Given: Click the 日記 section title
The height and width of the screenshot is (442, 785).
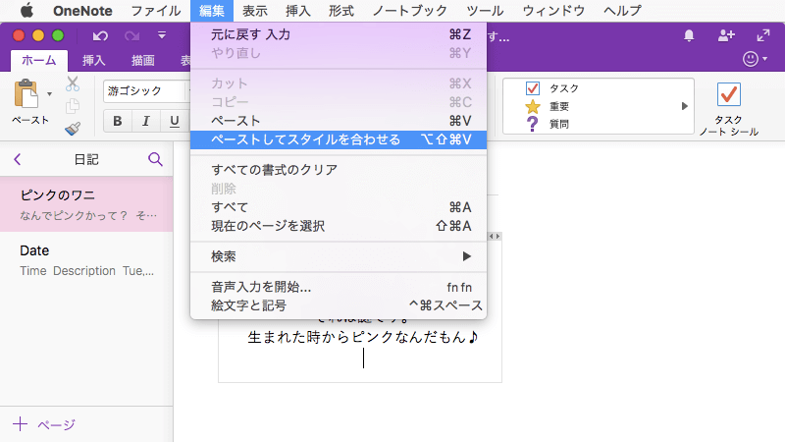Looking at the screenshot, I should (x=86, y=159).
